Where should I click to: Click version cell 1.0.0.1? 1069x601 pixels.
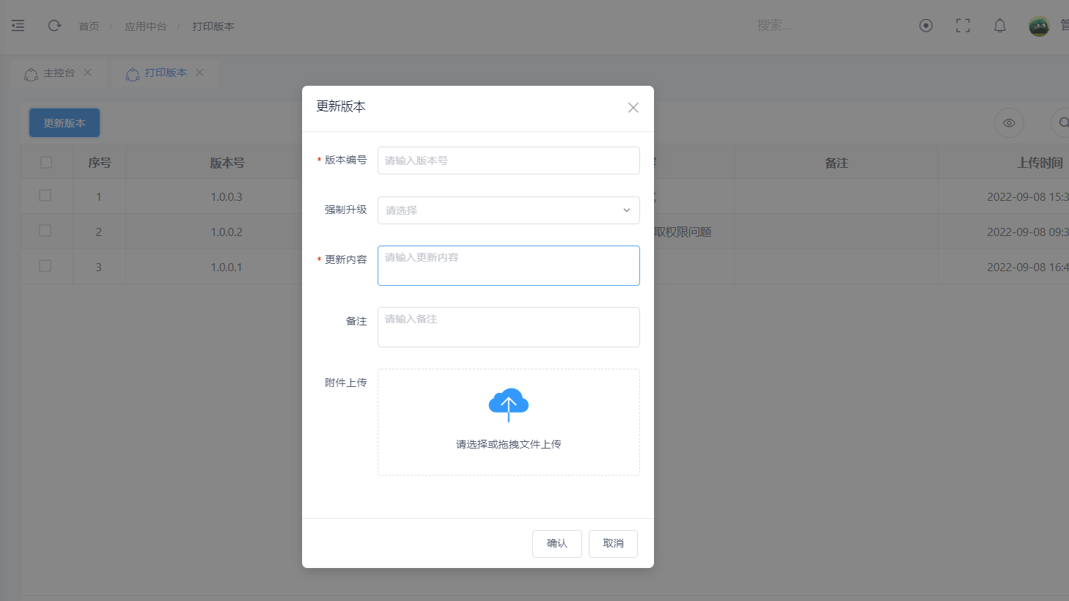[227, 267]
